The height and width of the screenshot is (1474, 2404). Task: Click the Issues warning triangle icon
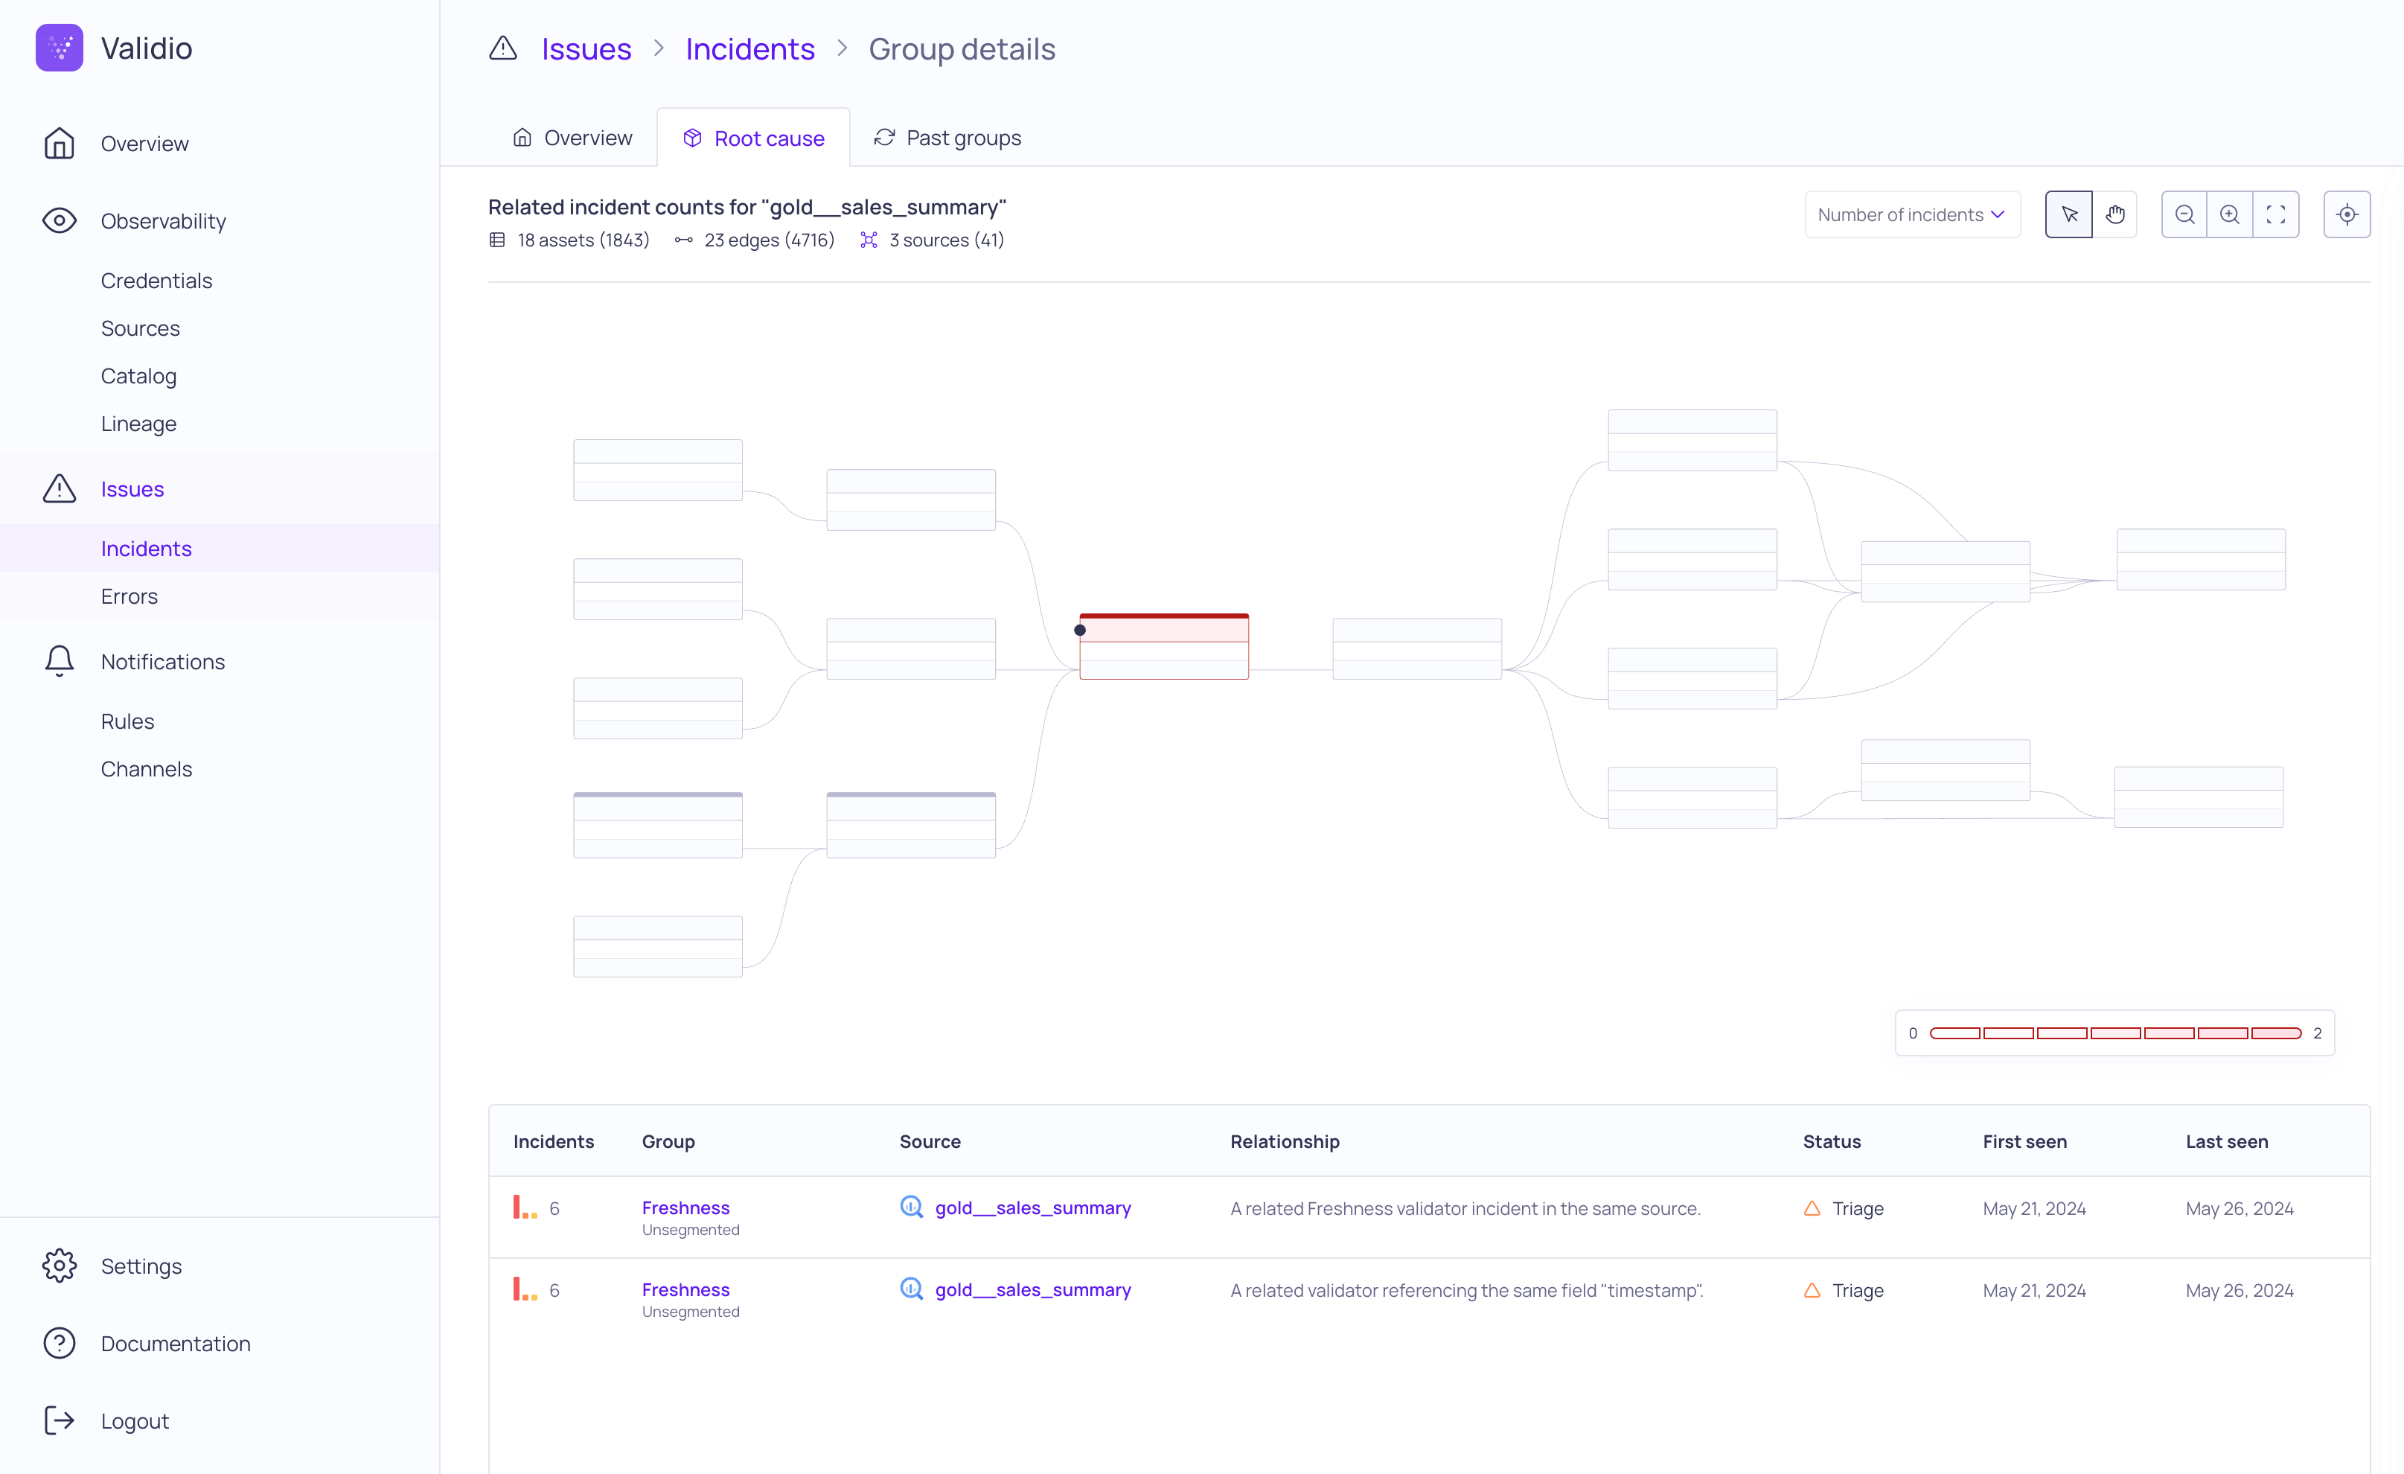tap(60, 488)
